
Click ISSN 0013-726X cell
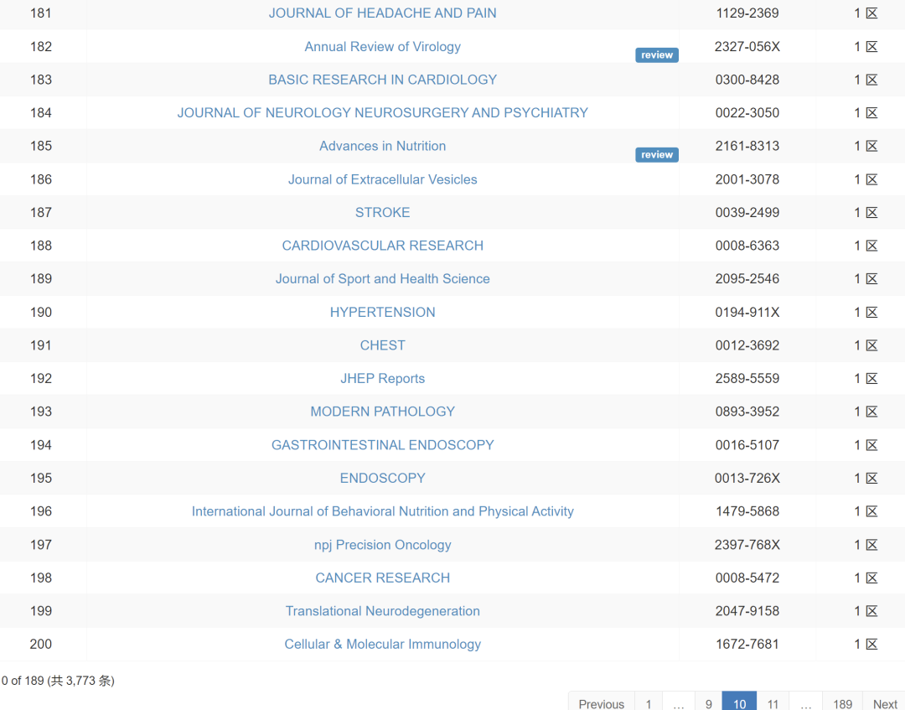point(747,478)
